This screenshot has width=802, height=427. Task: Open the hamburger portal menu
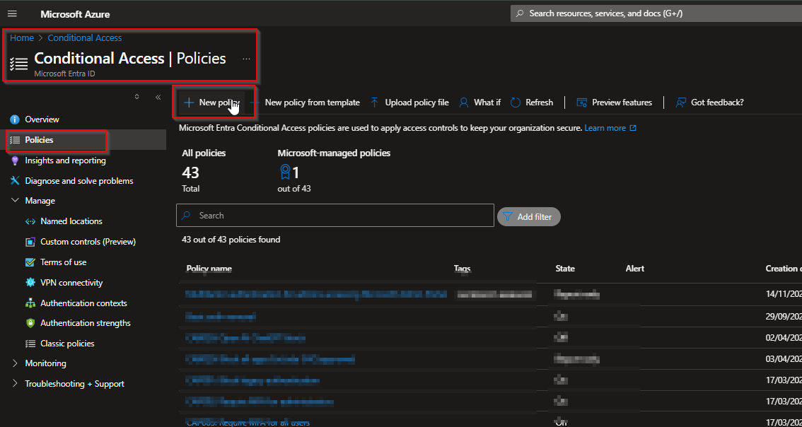point(12,14)
